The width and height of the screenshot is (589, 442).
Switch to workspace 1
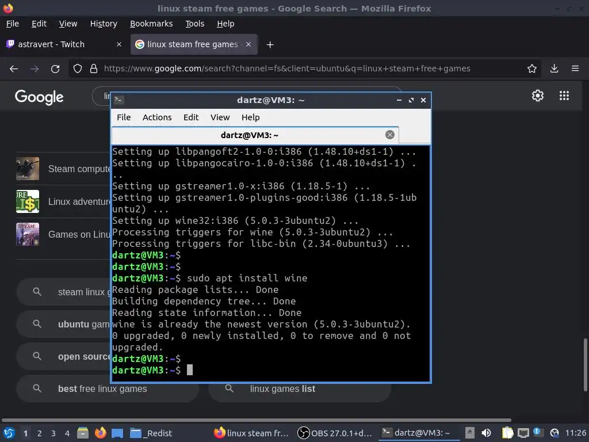coord(25,433)
